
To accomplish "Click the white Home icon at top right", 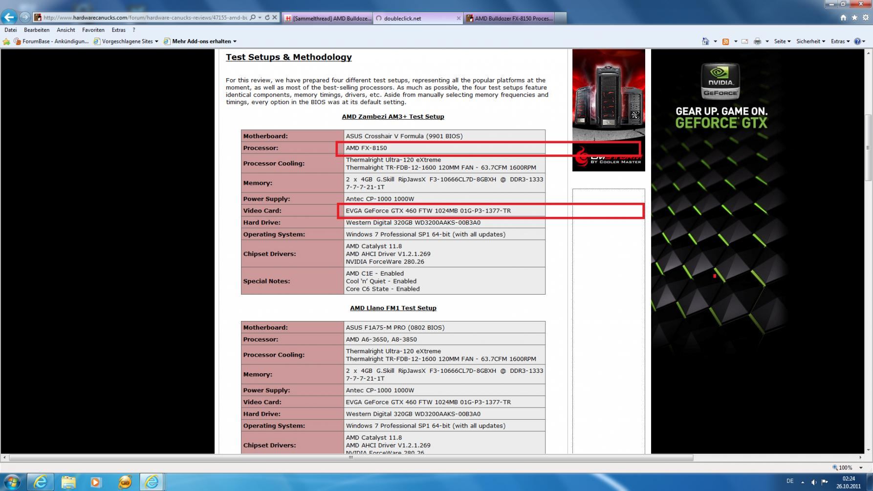I will [843, 18].
